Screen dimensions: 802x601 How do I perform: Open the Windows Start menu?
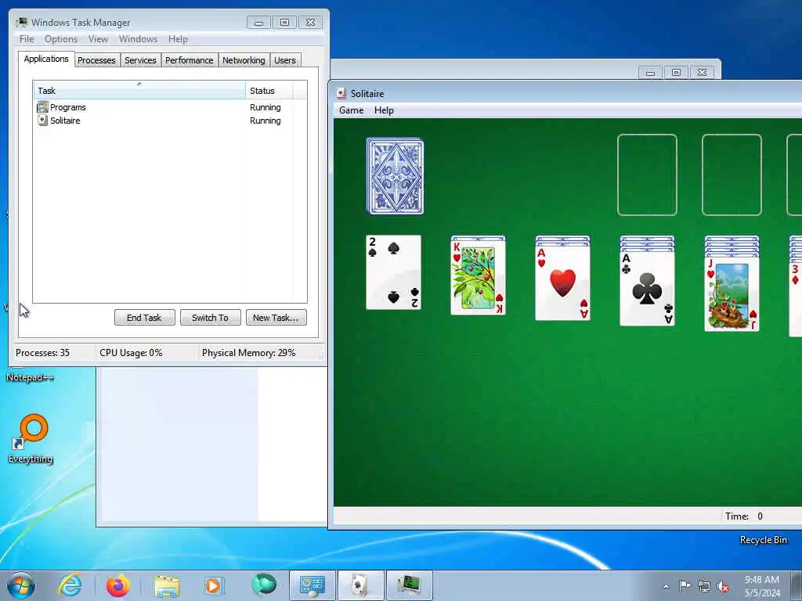[21, 585]
